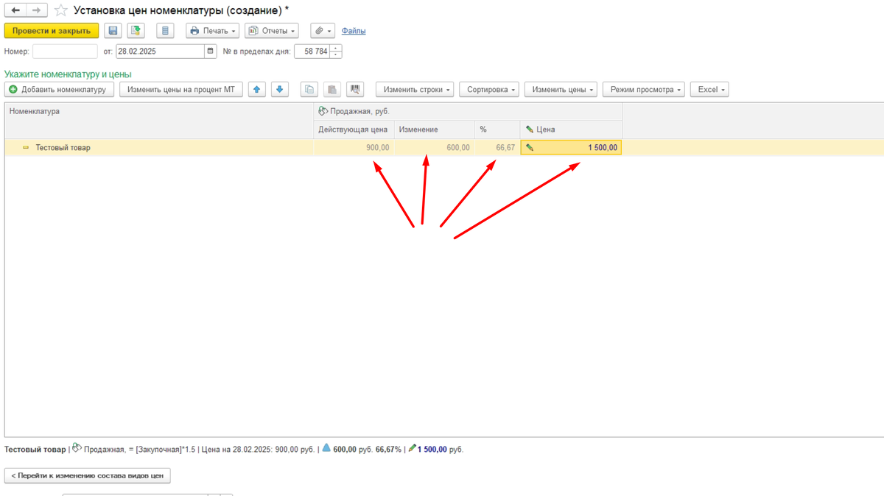Click the Действующая цена column header

(354, 130)
